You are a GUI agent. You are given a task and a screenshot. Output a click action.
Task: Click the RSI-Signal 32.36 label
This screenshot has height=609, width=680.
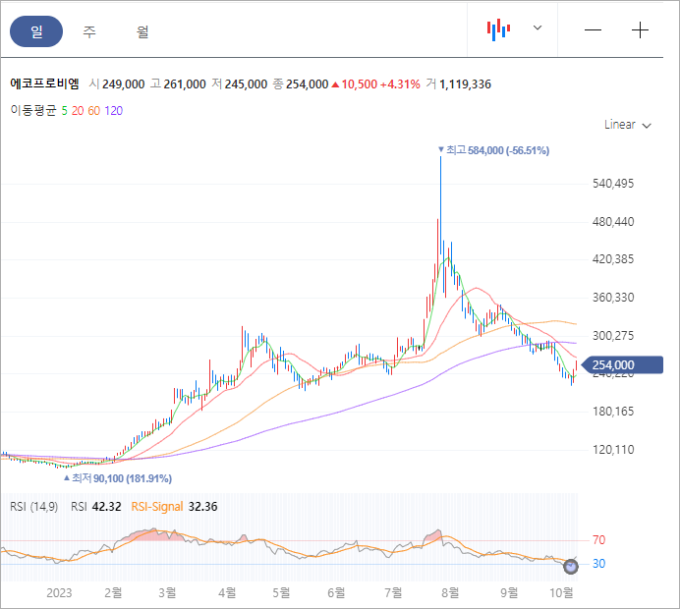[x=174, y=506]
